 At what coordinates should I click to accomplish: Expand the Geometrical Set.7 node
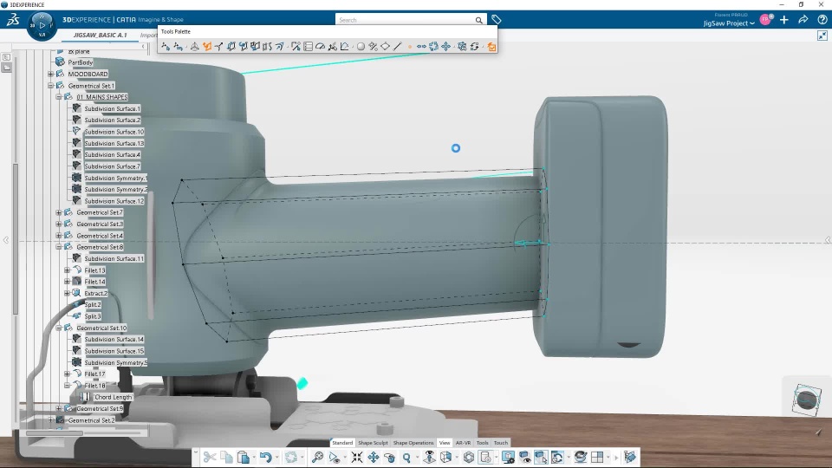tap(59, 212)
